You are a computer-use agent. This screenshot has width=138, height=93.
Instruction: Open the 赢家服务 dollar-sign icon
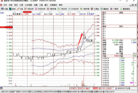[x=125, y=9]
